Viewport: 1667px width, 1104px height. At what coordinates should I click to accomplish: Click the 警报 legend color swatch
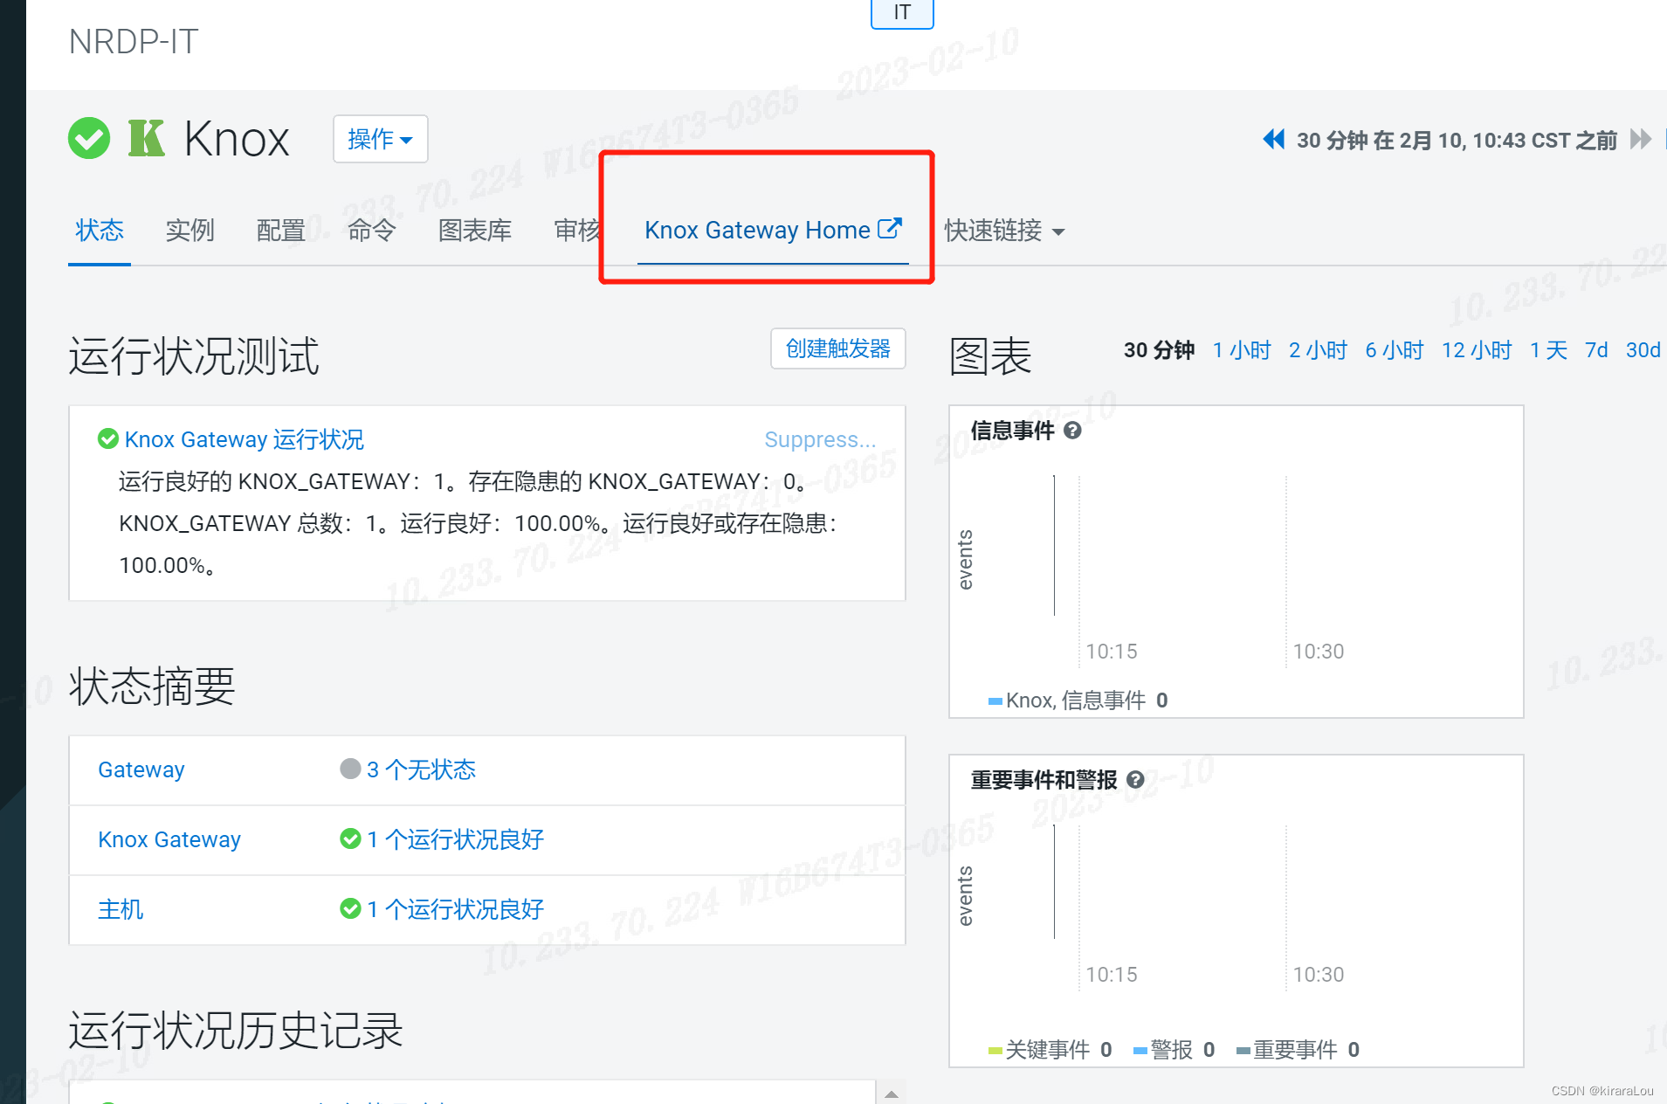[1140, 1051]
